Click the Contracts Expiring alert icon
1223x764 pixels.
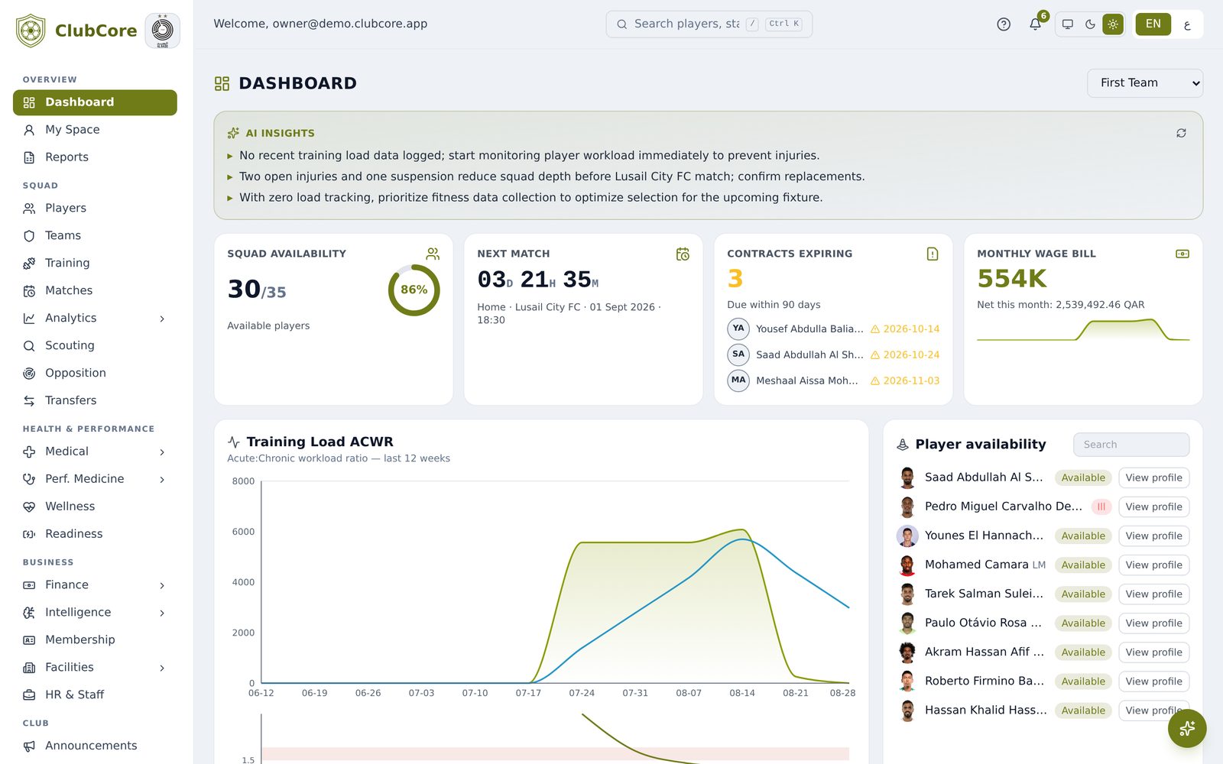[933, 254]
